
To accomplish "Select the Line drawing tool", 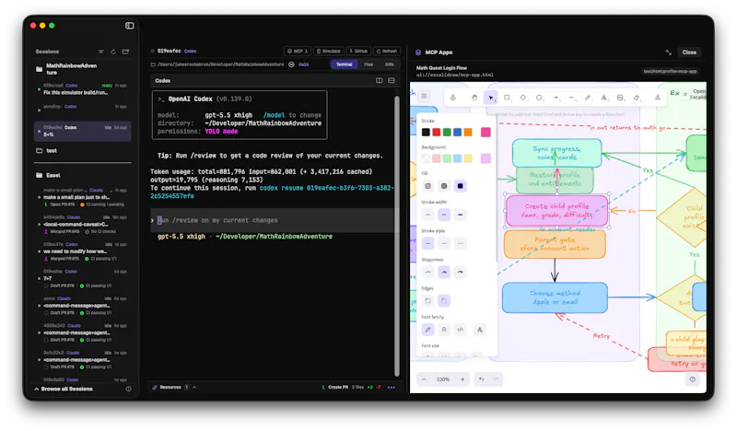I will click(571, 98).
